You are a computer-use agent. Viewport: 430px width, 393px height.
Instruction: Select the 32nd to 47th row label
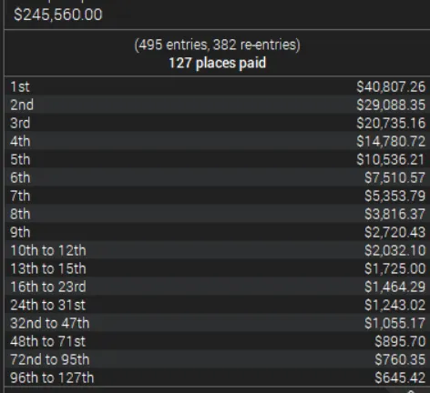[50, 323]
